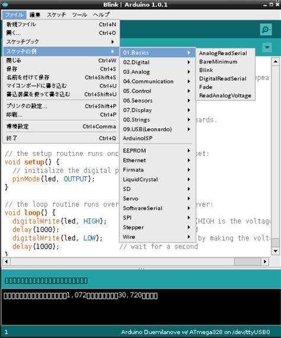Open the ツール menu
This screenshot has width=281, height=338.
(79, 15)
